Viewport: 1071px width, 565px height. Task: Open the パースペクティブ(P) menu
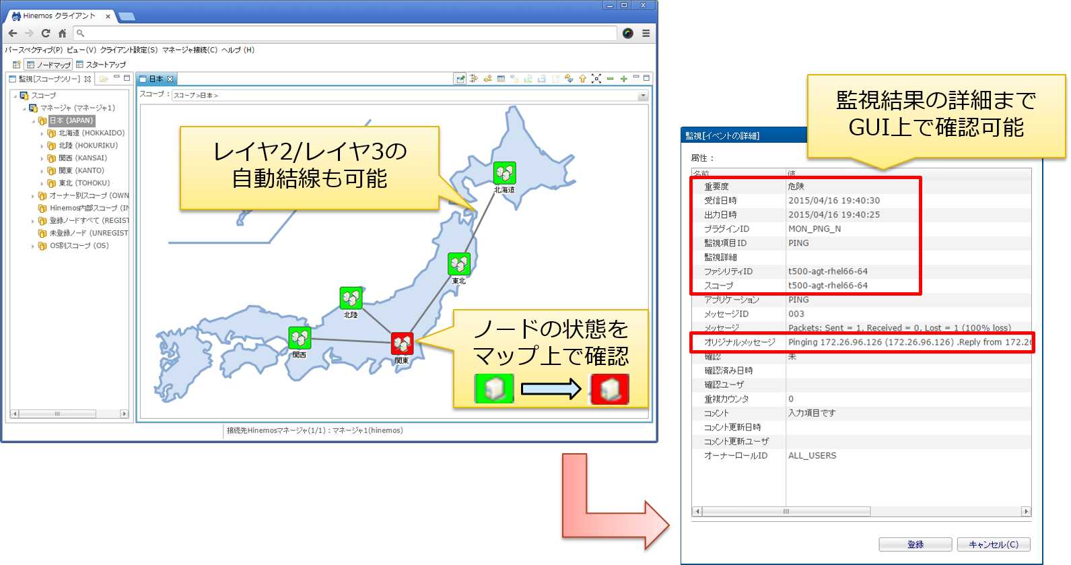click(x=34, y=50)
